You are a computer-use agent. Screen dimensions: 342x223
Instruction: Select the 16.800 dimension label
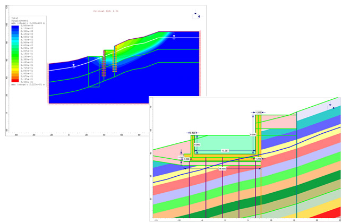pos(223,169)
